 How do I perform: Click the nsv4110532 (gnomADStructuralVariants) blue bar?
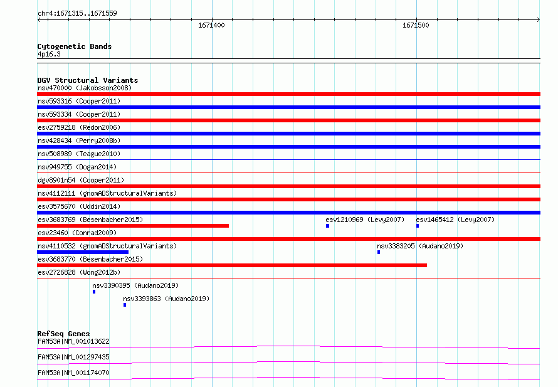coord(83,252)
